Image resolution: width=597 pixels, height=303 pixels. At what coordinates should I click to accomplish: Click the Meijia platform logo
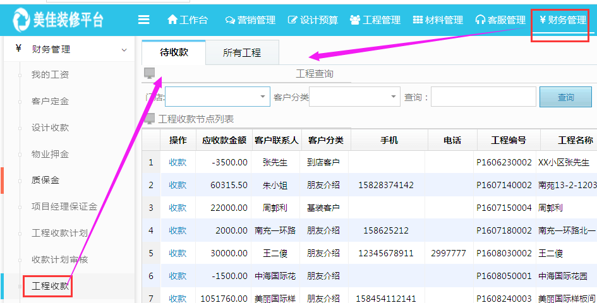[58, 20]
